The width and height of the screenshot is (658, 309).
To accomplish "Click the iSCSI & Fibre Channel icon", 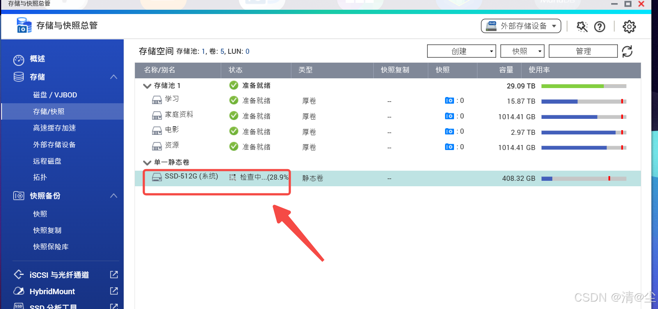I will pos(19,275).
